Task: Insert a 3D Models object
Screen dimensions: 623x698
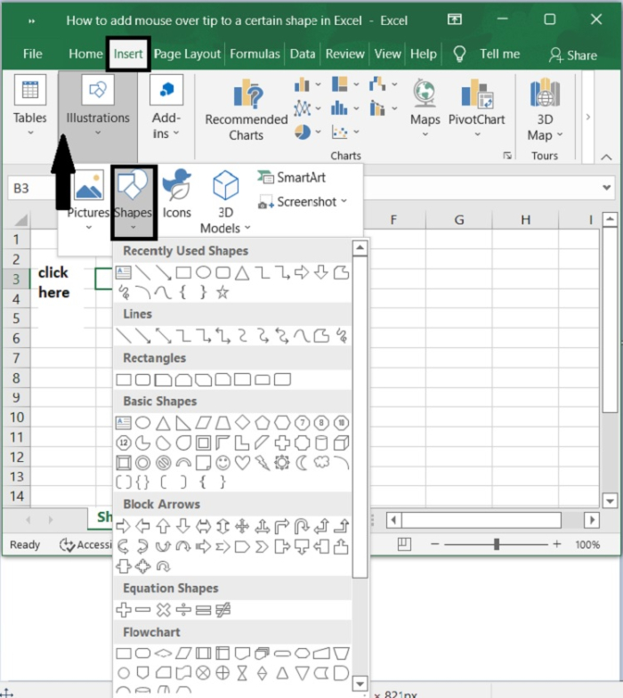Action: [226, 201]
